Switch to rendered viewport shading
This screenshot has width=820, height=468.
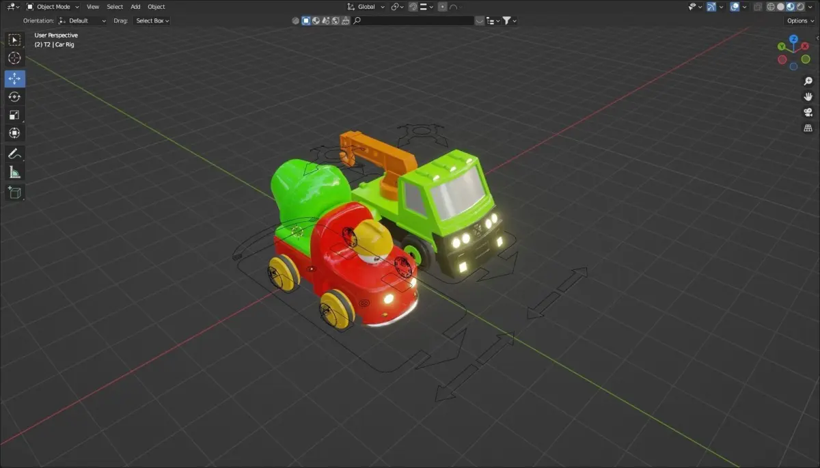[801, 7]
